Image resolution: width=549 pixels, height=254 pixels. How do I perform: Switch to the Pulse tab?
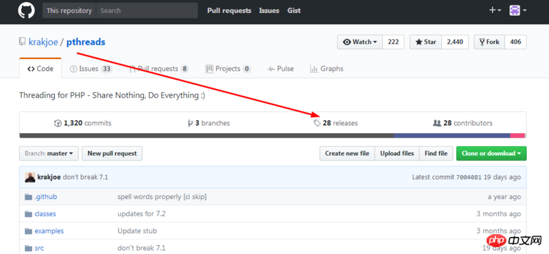point(281,69)
